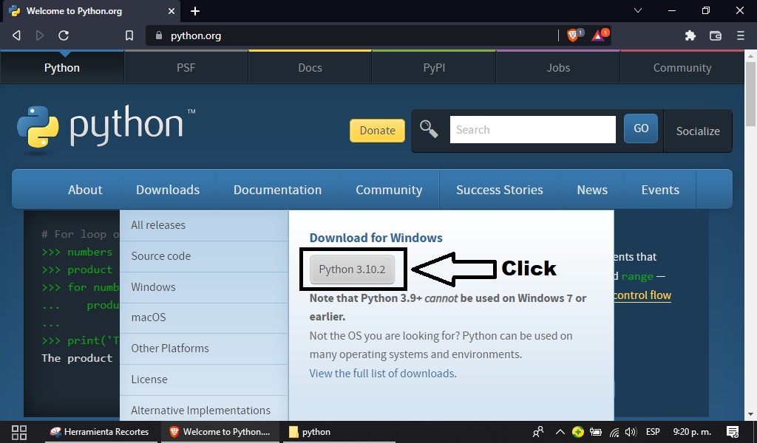Switch to Welcome to Python taskbar item
Image resolution: width=757 pixels, height=443 pixels.
(220, 432)
